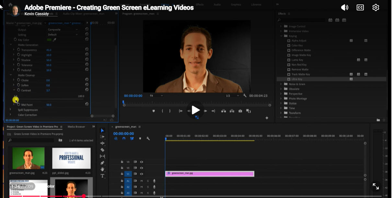
Task: Expand the Noise & Grain effects folder
Action: 281,84
